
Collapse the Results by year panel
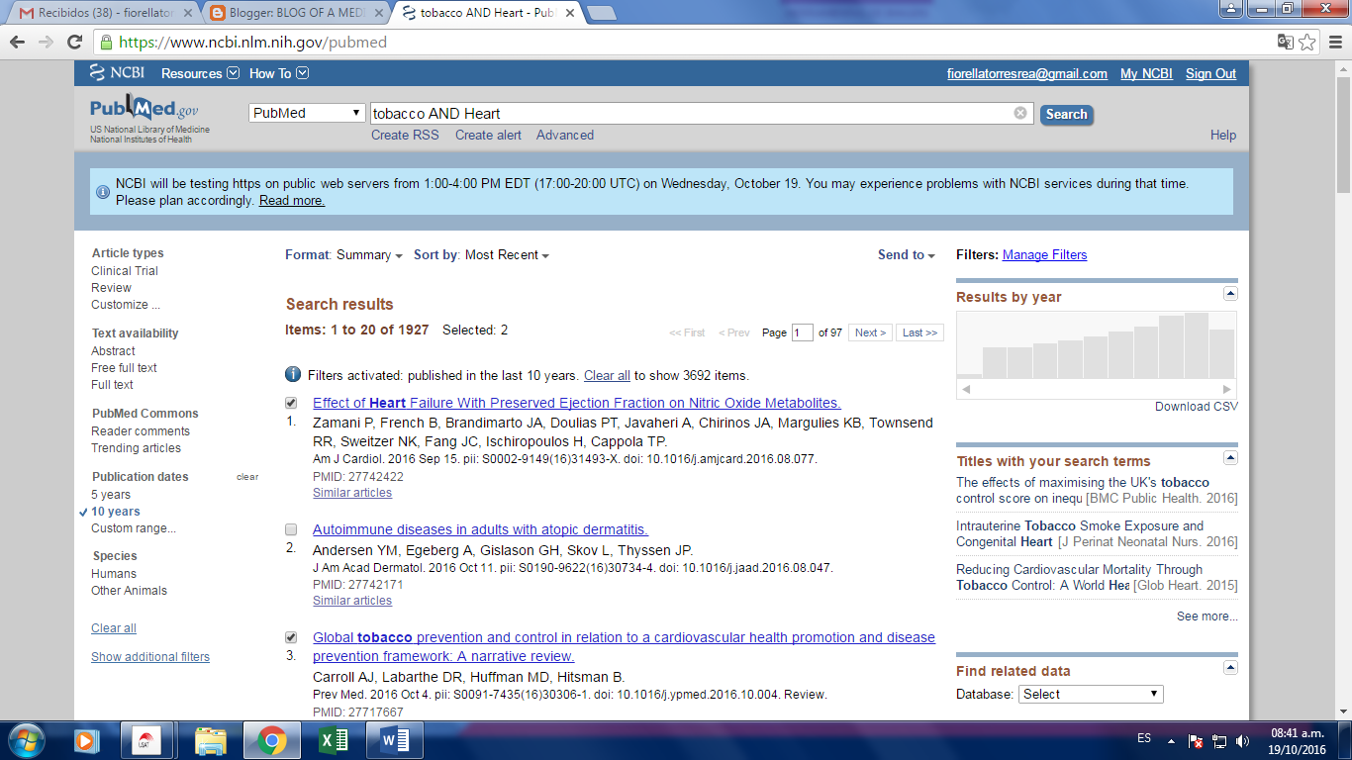[1230, 293]
